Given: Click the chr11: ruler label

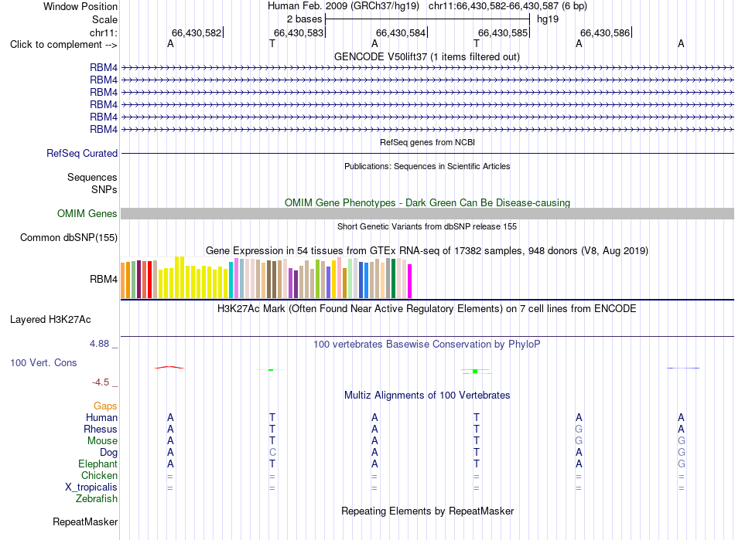Looking at the screenshot, I should pos(103,32).
